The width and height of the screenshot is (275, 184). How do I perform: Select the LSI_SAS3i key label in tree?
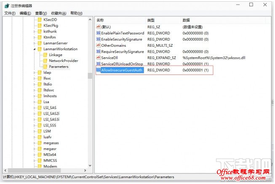[x=51, y=120]
